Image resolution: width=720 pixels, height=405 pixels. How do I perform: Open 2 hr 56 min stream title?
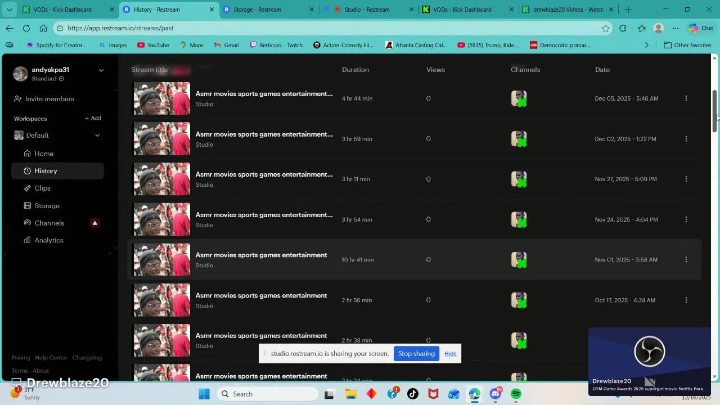[261, 296]
